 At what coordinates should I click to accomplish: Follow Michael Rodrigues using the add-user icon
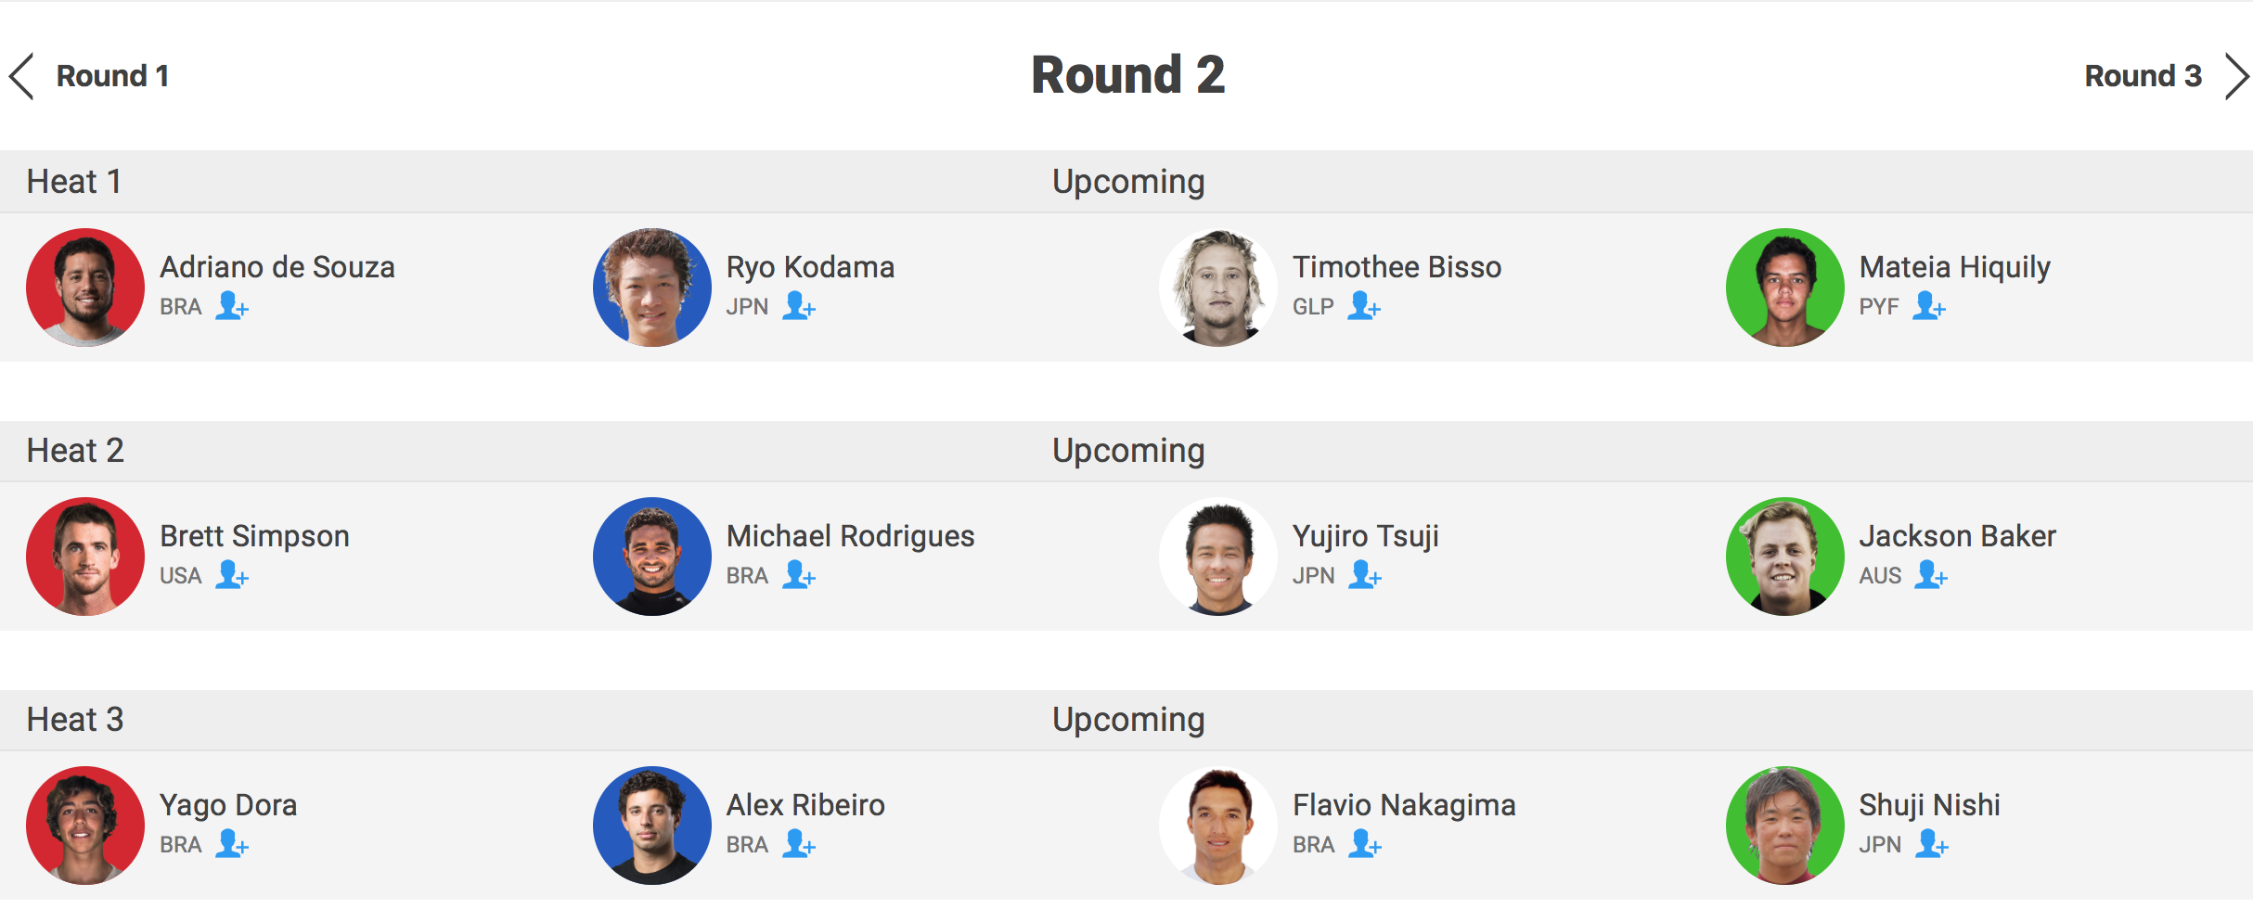[x=798, y=575]
